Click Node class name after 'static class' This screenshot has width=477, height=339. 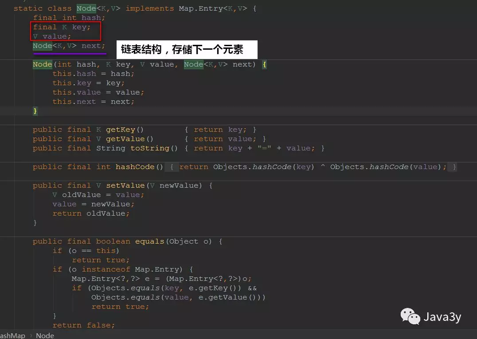86,8
